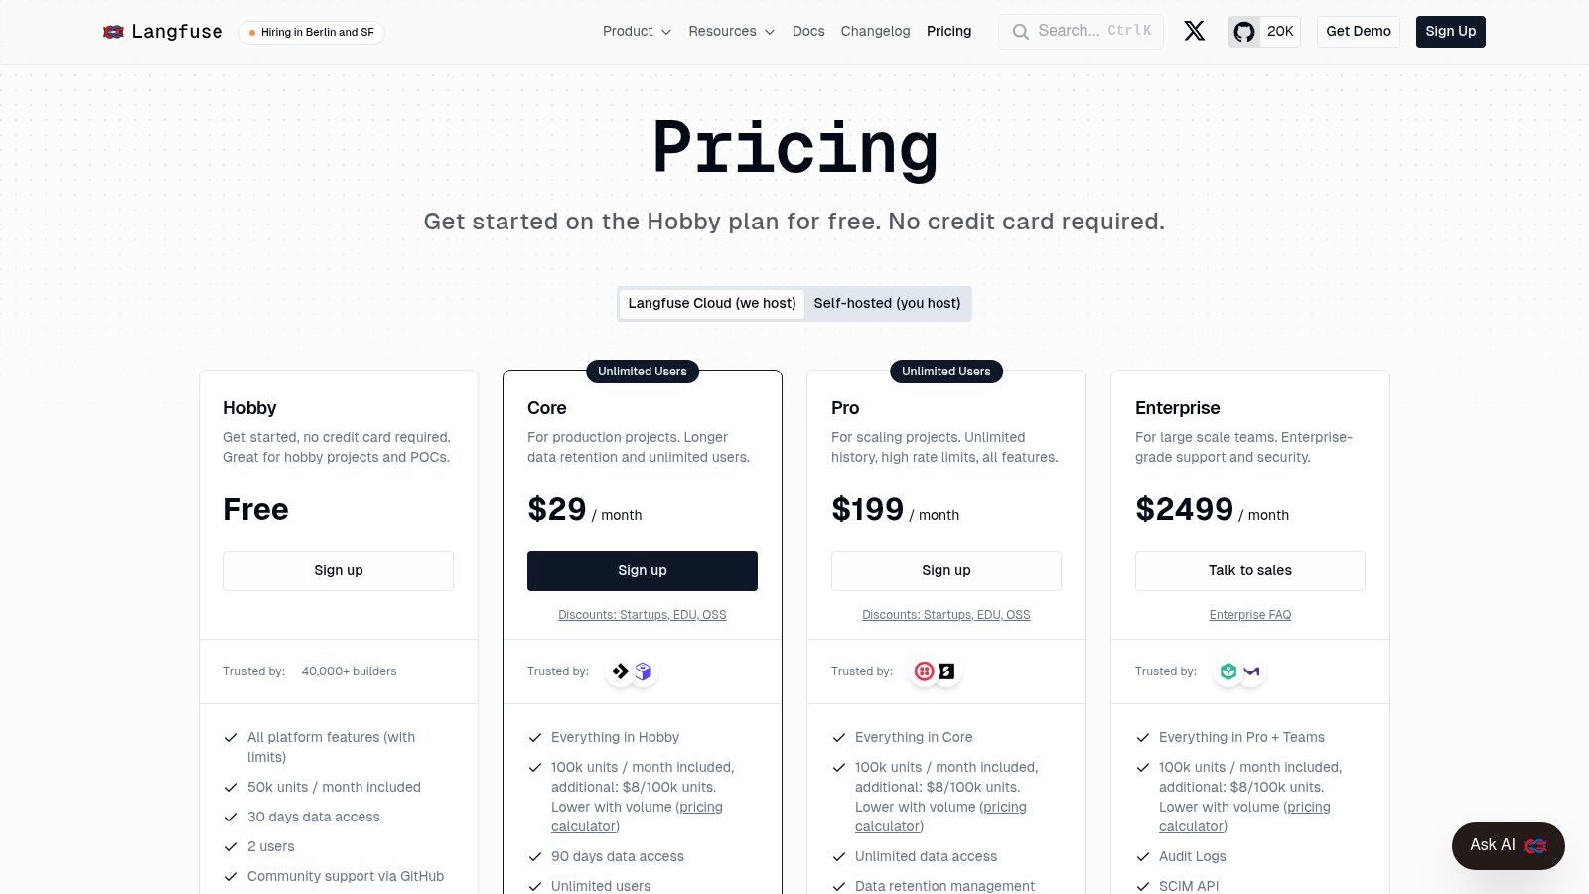
Task: Expand the Resources dropdown
Action: pos(731,31)
